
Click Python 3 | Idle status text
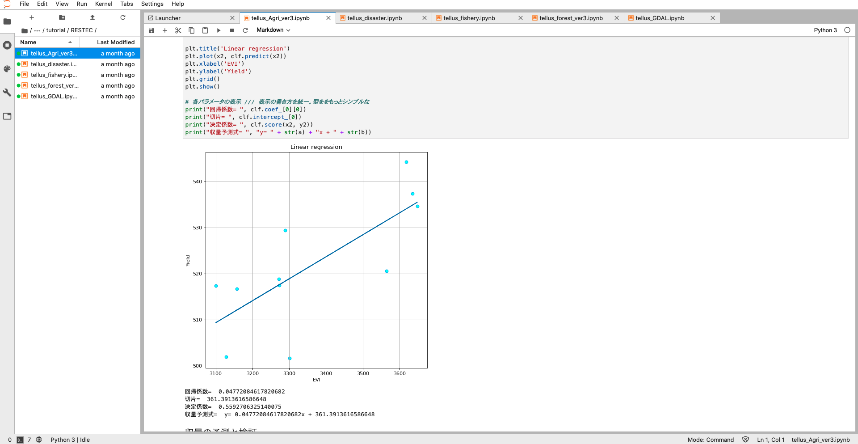70,440
